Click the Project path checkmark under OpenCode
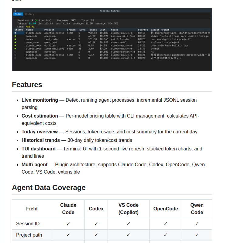The width and height of the screenshot is (227, 243). click(166, 235)
